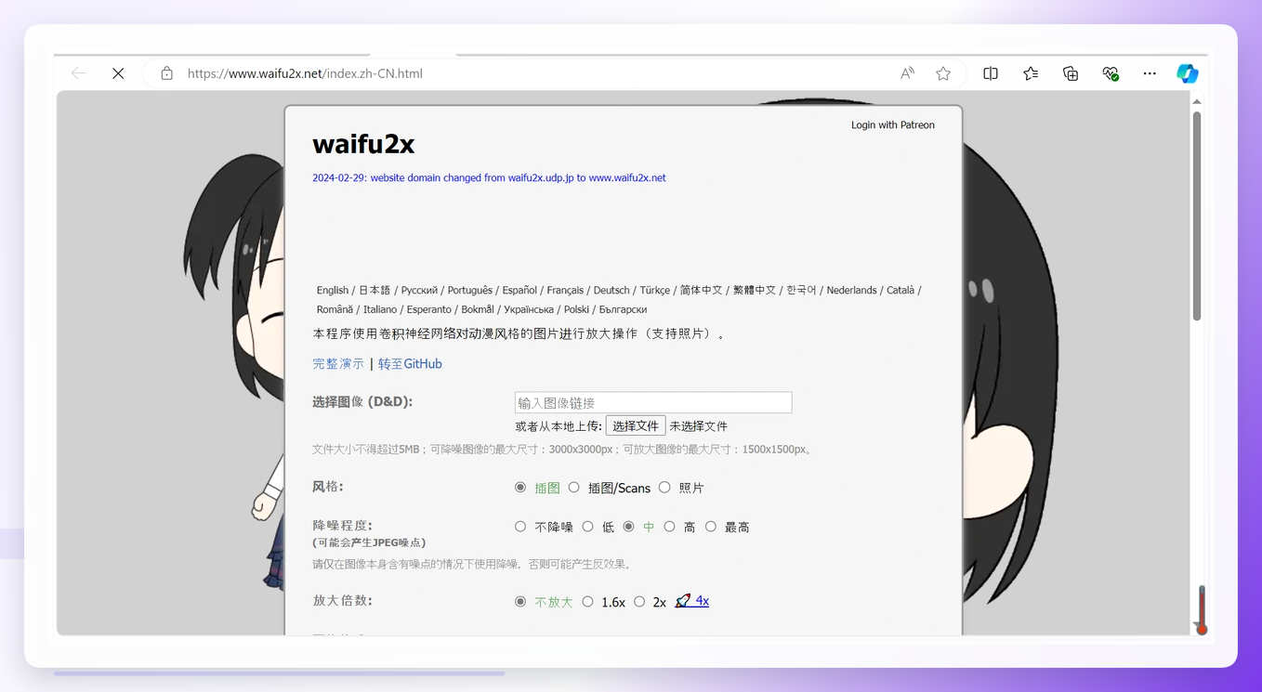The height and width of the screenshot is (692, 1262).
Task: Select the 照片 style radio button
Action: 664,488
